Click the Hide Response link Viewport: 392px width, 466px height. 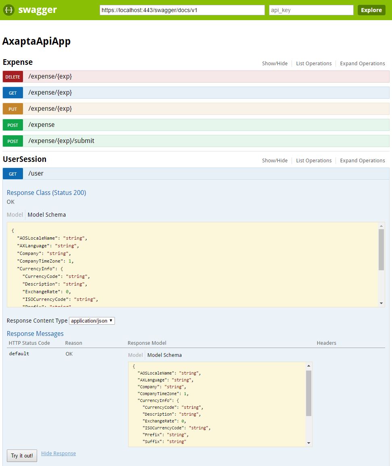pyautogui.click(x=58, y=454)
